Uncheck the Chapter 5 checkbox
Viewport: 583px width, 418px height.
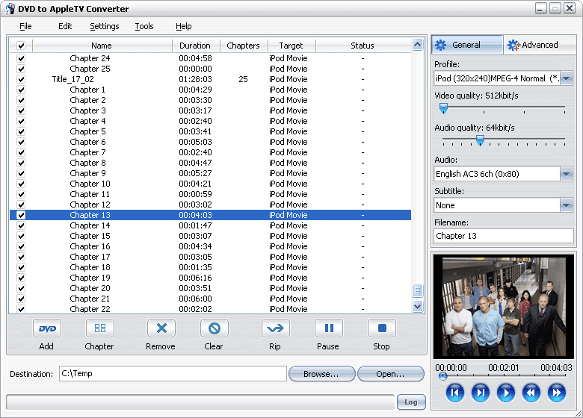(21, 131)
